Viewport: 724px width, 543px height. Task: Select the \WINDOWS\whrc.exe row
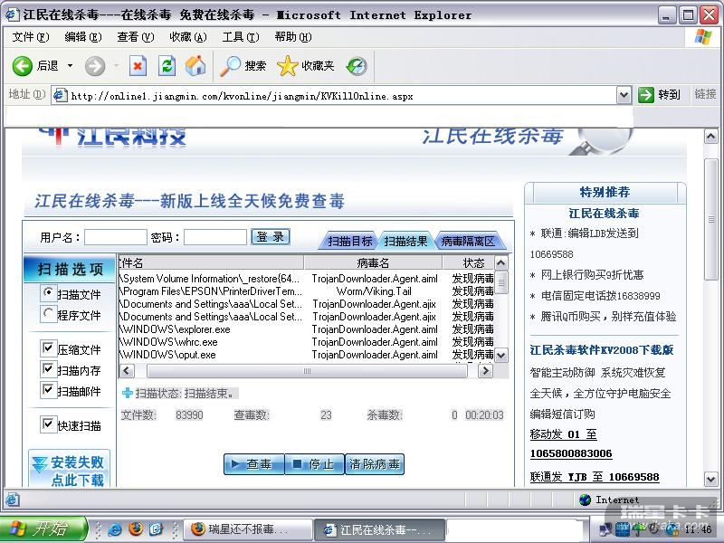(x=307, y=342)
